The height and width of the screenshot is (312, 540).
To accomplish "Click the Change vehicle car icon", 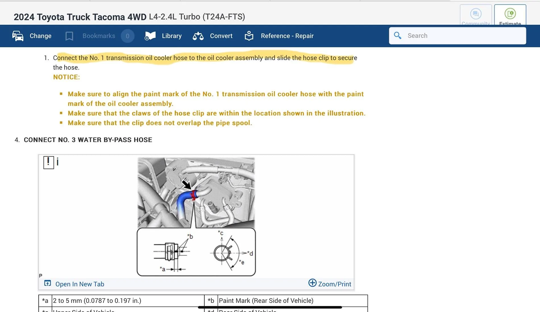I will point(18,36).
